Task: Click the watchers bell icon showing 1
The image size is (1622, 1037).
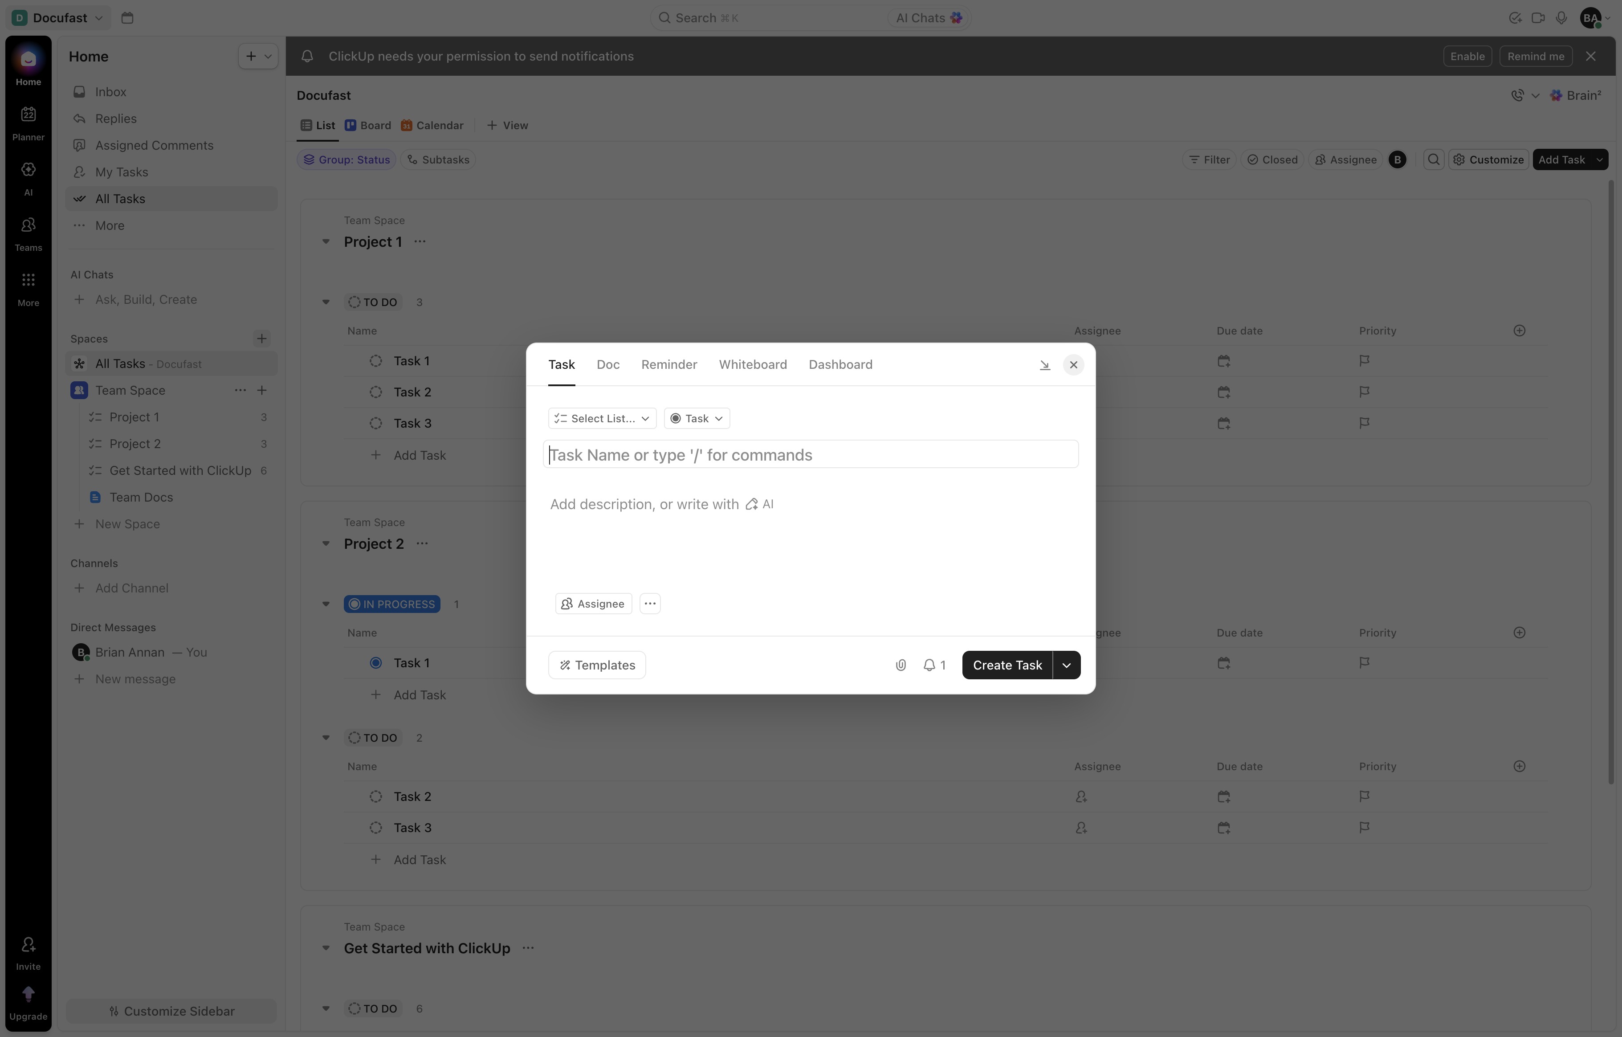Action: point(934,665)
